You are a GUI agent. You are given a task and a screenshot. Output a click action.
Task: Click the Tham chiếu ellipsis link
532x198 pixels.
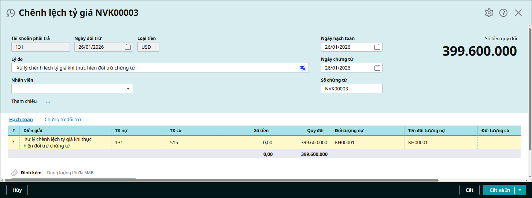[48, 101]
